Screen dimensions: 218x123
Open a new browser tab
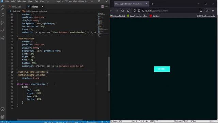click(153, 4)
